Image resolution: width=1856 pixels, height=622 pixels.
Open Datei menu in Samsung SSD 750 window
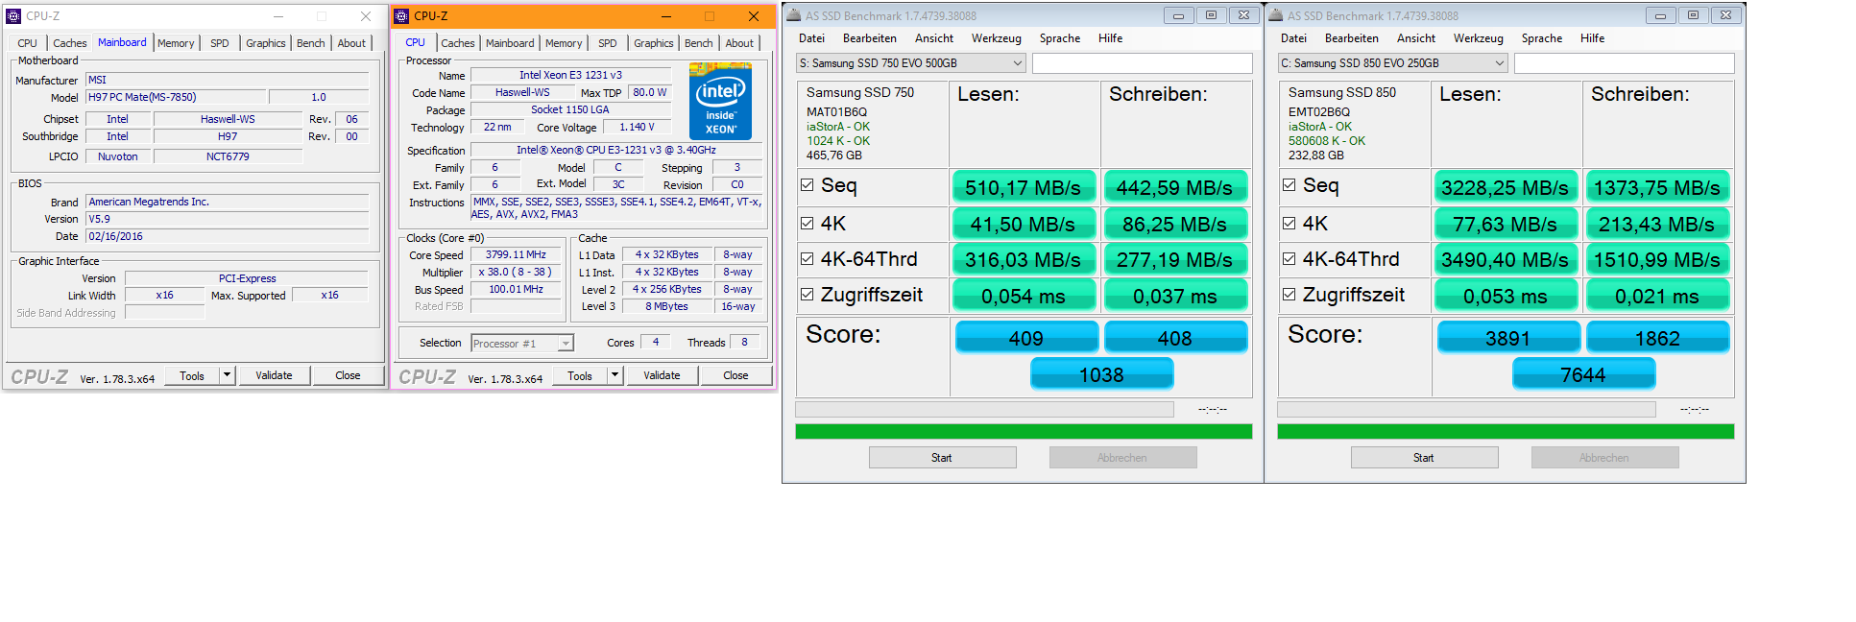coord(811,38)
